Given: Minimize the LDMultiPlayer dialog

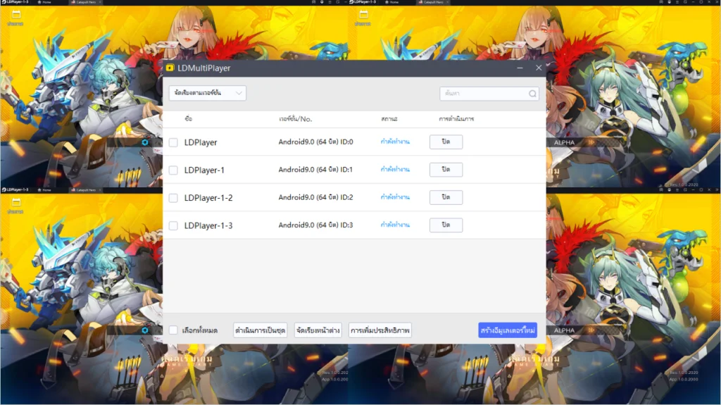Looking at the screenshot, I should [x=520, y=68].
